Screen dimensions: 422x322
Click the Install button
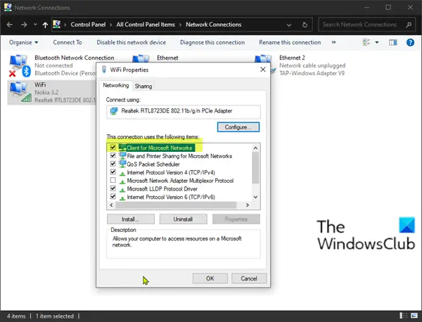pos(131,219)
